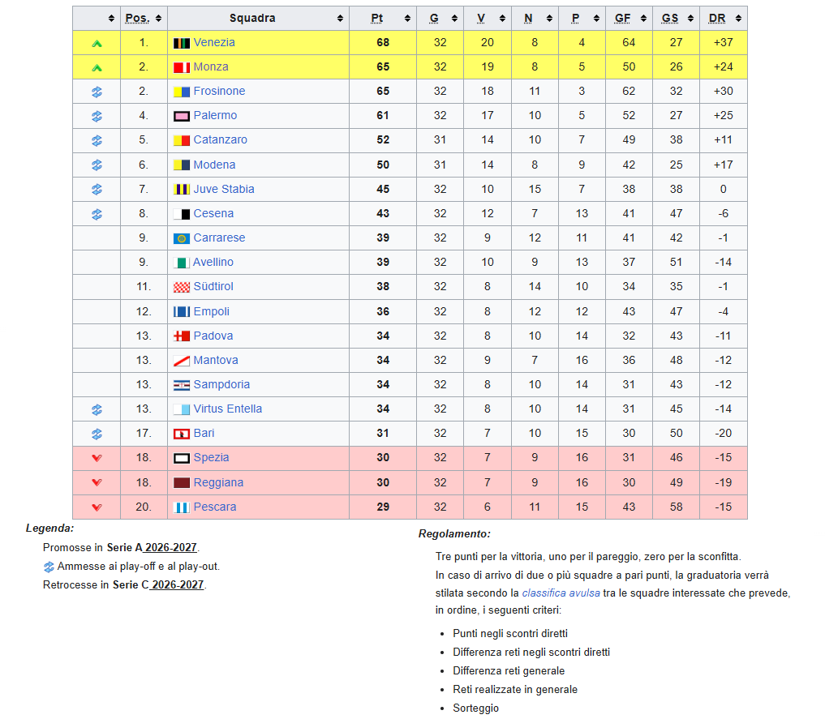Click the play-off icon in the legend
This screenshot has height=719, width=825.
click(49, 567)
